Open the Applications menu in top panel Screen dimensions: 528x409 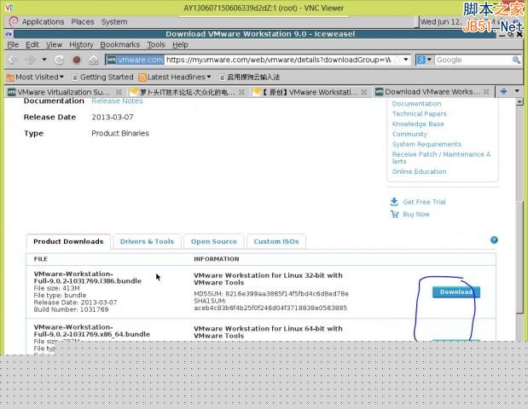(44, 22)
